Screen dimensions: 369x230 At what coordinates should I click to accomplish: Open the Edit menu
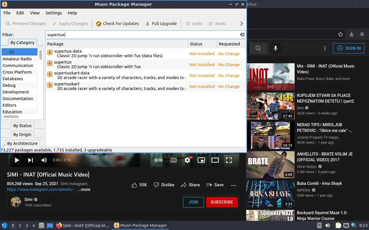click(20, 13)
